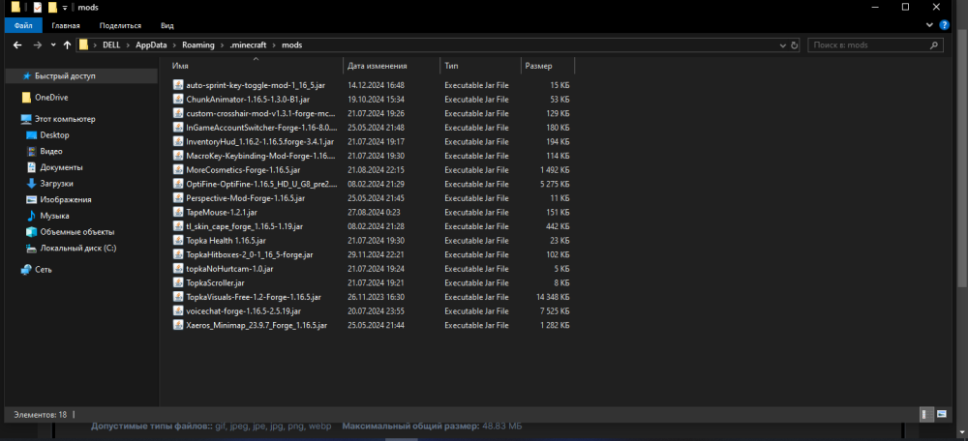This screenshot has height=441, width=968.
Task: Expand breadcrumb arrow after Roaming
Action: 221,45
